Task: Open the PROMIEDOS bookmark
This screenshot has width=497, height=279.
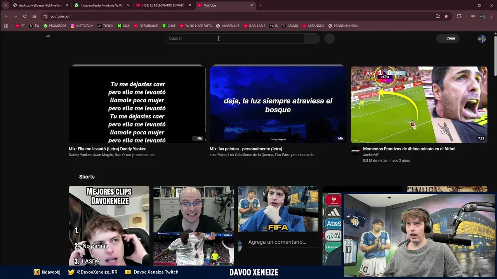Action: (x=55, y=26)
